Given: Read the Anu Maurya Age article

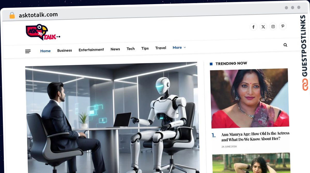Looking at the screenshot, I should 255,136.
